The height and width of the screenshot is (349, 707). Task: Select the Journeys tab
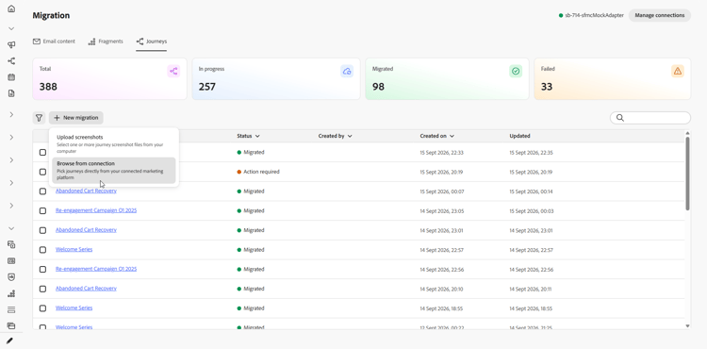[152, 42]
